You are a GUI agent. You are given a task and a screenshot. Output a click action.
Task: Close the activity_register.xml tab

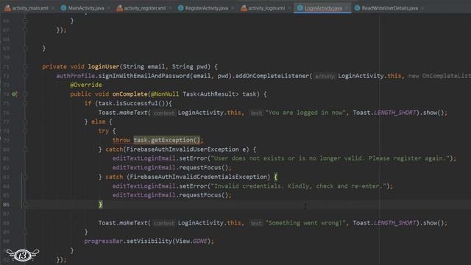point(170,8)
